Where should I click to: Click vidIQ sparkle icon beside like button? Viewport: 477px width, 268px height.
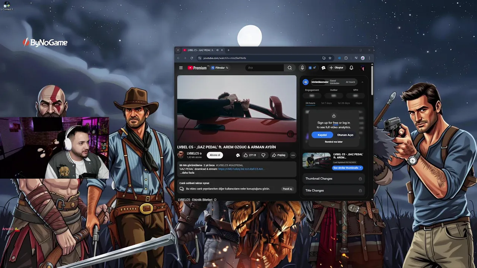tap(238, 155)
